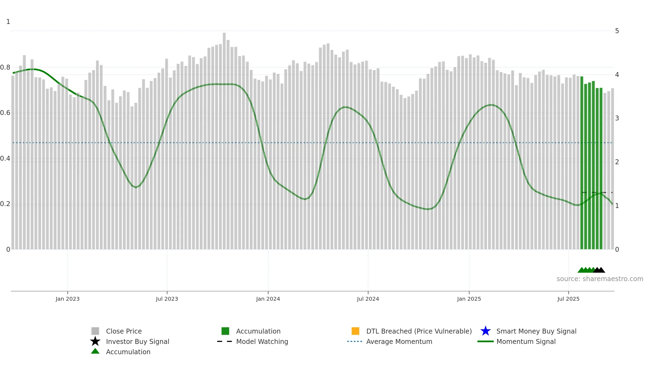Click the Jan 2023 axis label
The image size is (653, 367).
[x=67, y=299]
